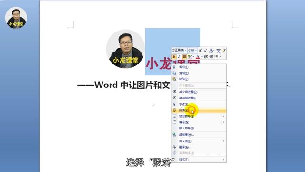
Task: Click the Translate icon in context menu
Action: [x=174, y=147]
